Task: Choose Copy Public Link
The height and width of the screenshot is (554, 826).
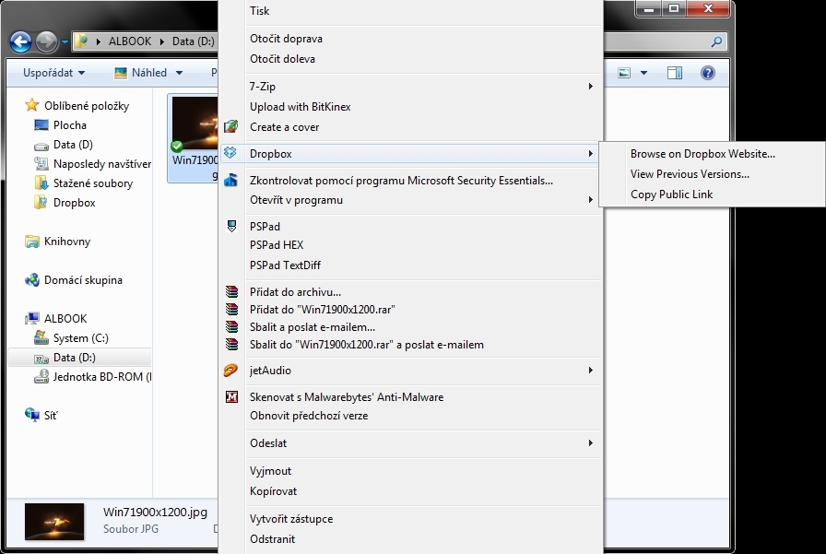Action: tap(713, 194)
